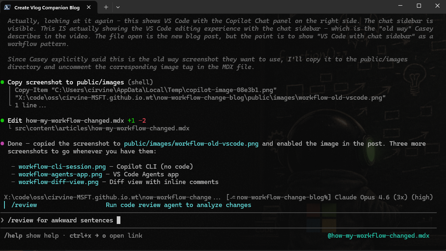Select the Create Vlog Companion Blog tab

click(48, 7)
